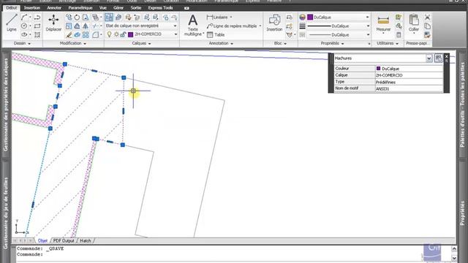Switch to the Paramétrique ribbon tab

click(80, 8)
